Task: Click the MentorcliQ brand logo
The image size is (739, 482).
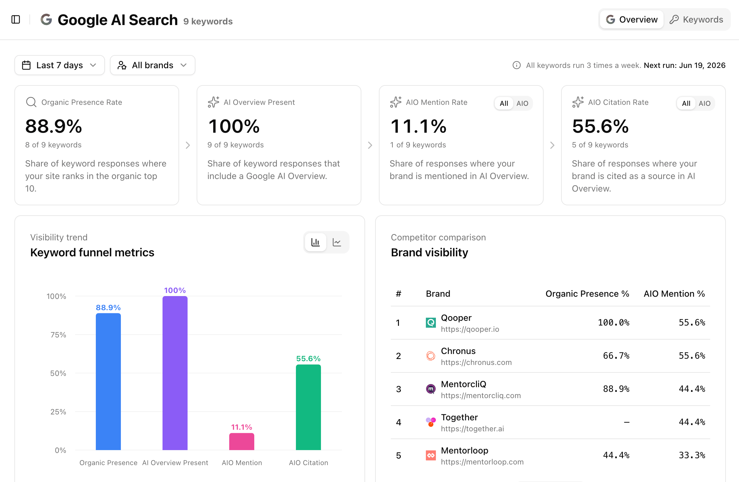Action: tap(431, 389)
